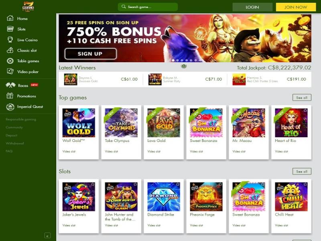
Task: Open the Video poker cards icon
Action: tap(10, 71)
